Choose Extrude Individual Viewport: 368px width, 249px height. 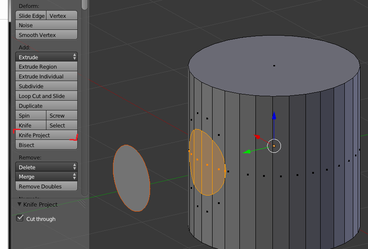[x=46, y=77]
